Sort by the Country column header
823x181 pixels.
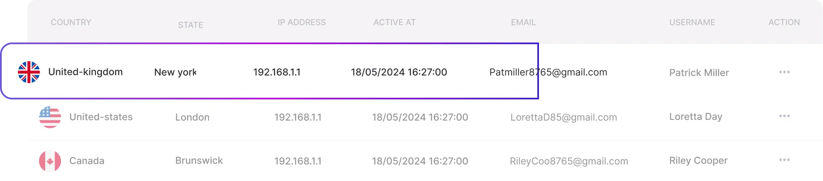[x=71, y=23]
